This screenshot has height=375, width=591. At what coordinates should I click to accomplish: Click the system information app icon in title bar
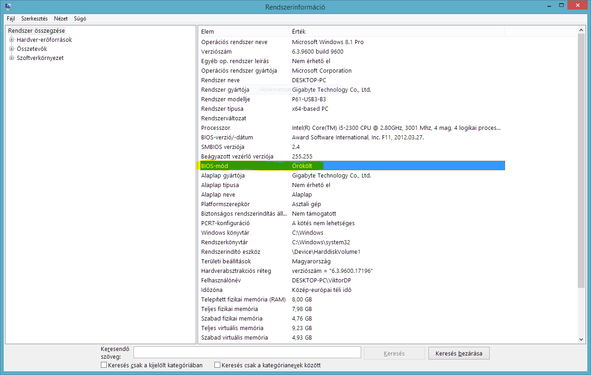(8, 6)
